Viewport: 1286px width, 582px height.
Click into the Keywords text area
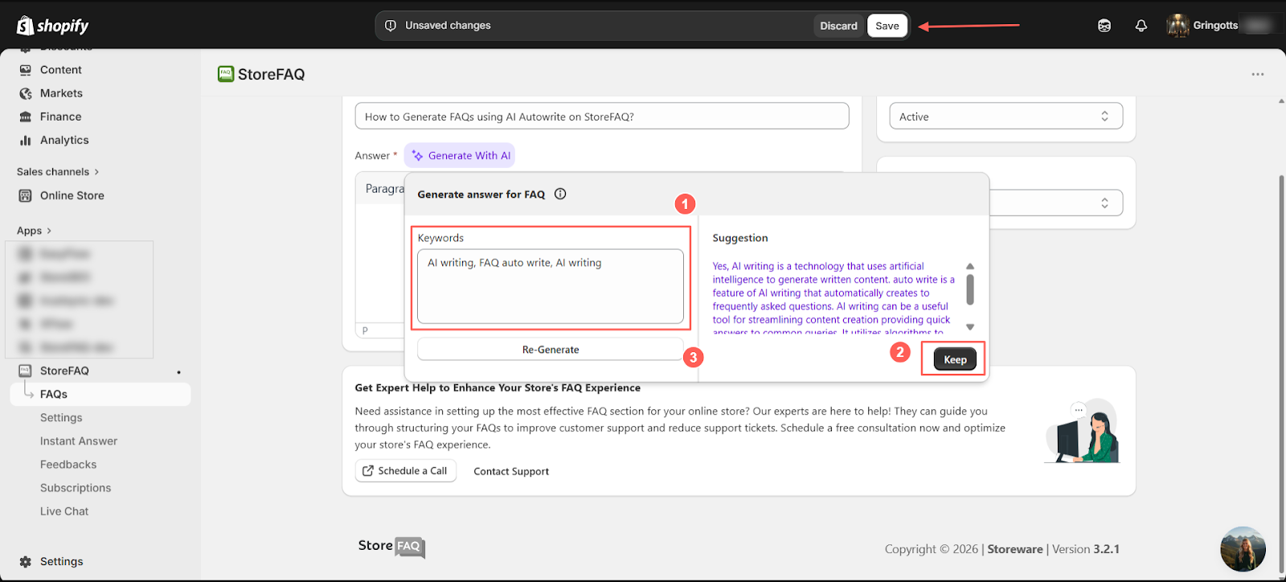pyautogui.click(x=551, y=286)
